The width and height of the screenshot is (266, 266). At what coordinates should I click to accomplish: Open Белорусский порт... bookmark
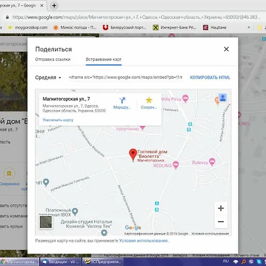coord(125,27)
